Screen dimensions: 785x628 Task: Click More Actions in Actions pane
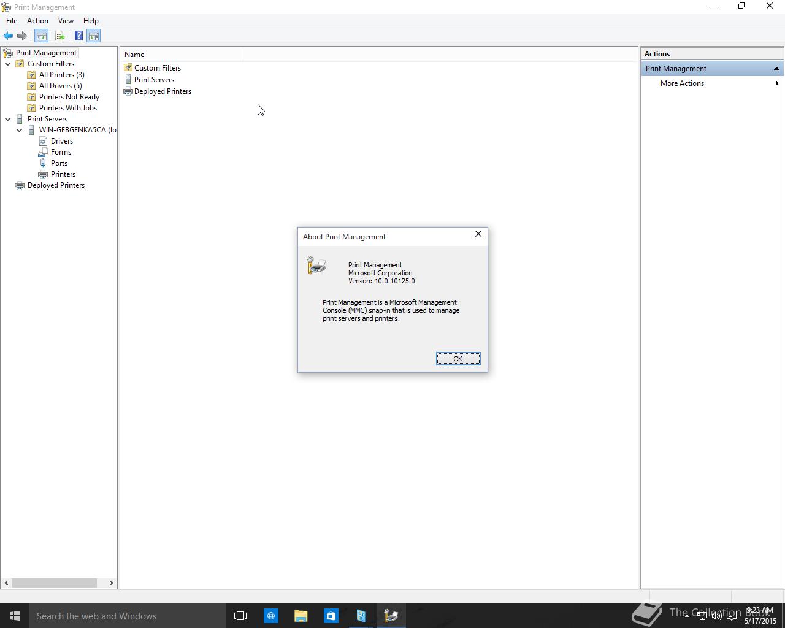click(x=682, y=83)
